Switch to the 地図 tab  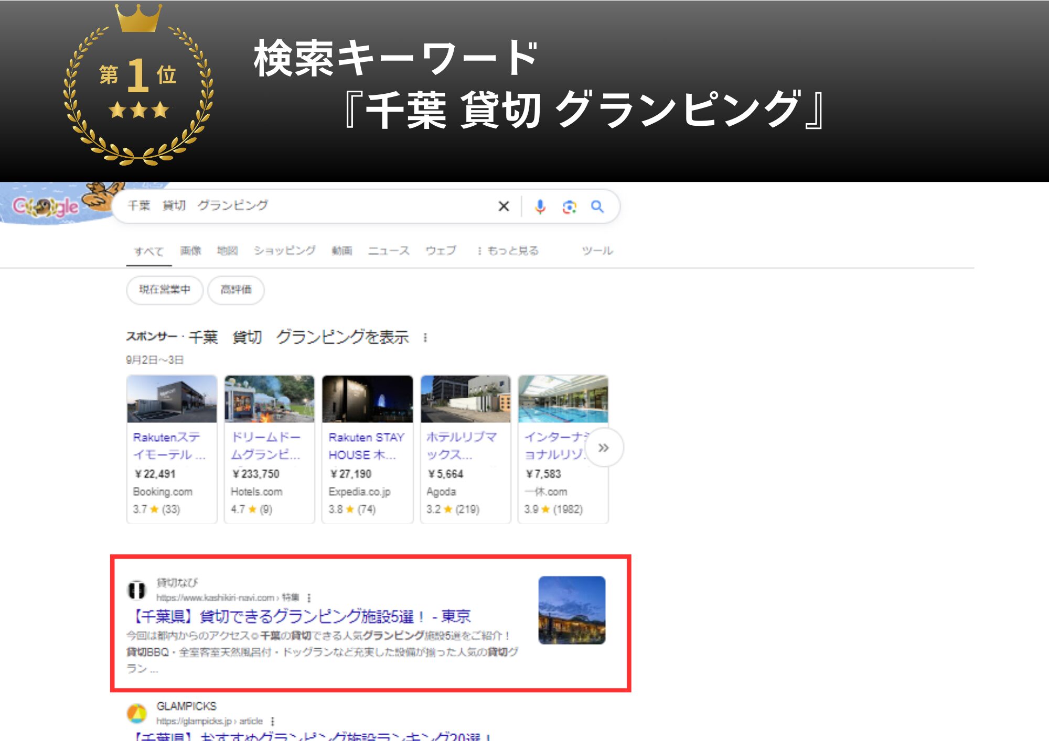227,251
